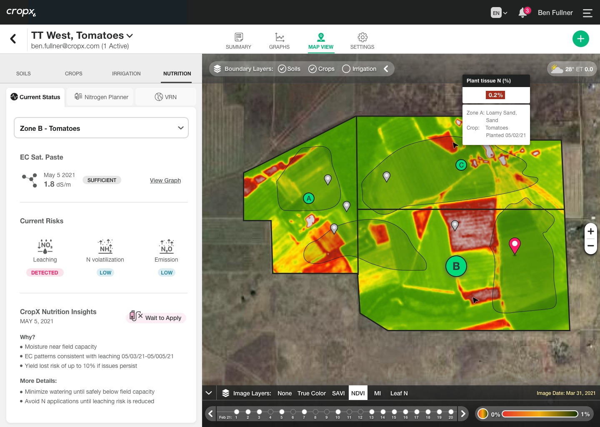Click the red location pin in Zone B
Viewport: 600px width, 427px height.
pyautogui.click(x=515, y=246)
